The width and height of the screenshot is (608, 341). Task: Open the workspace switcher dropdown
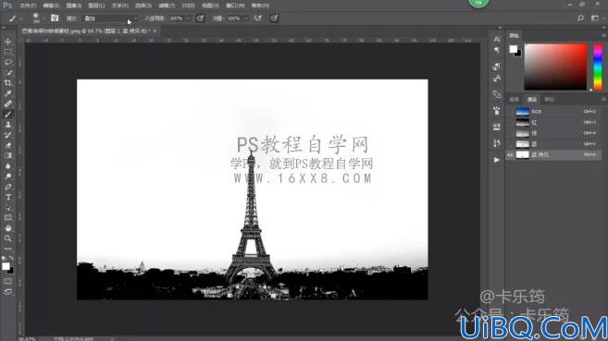(x=595, y=18)
